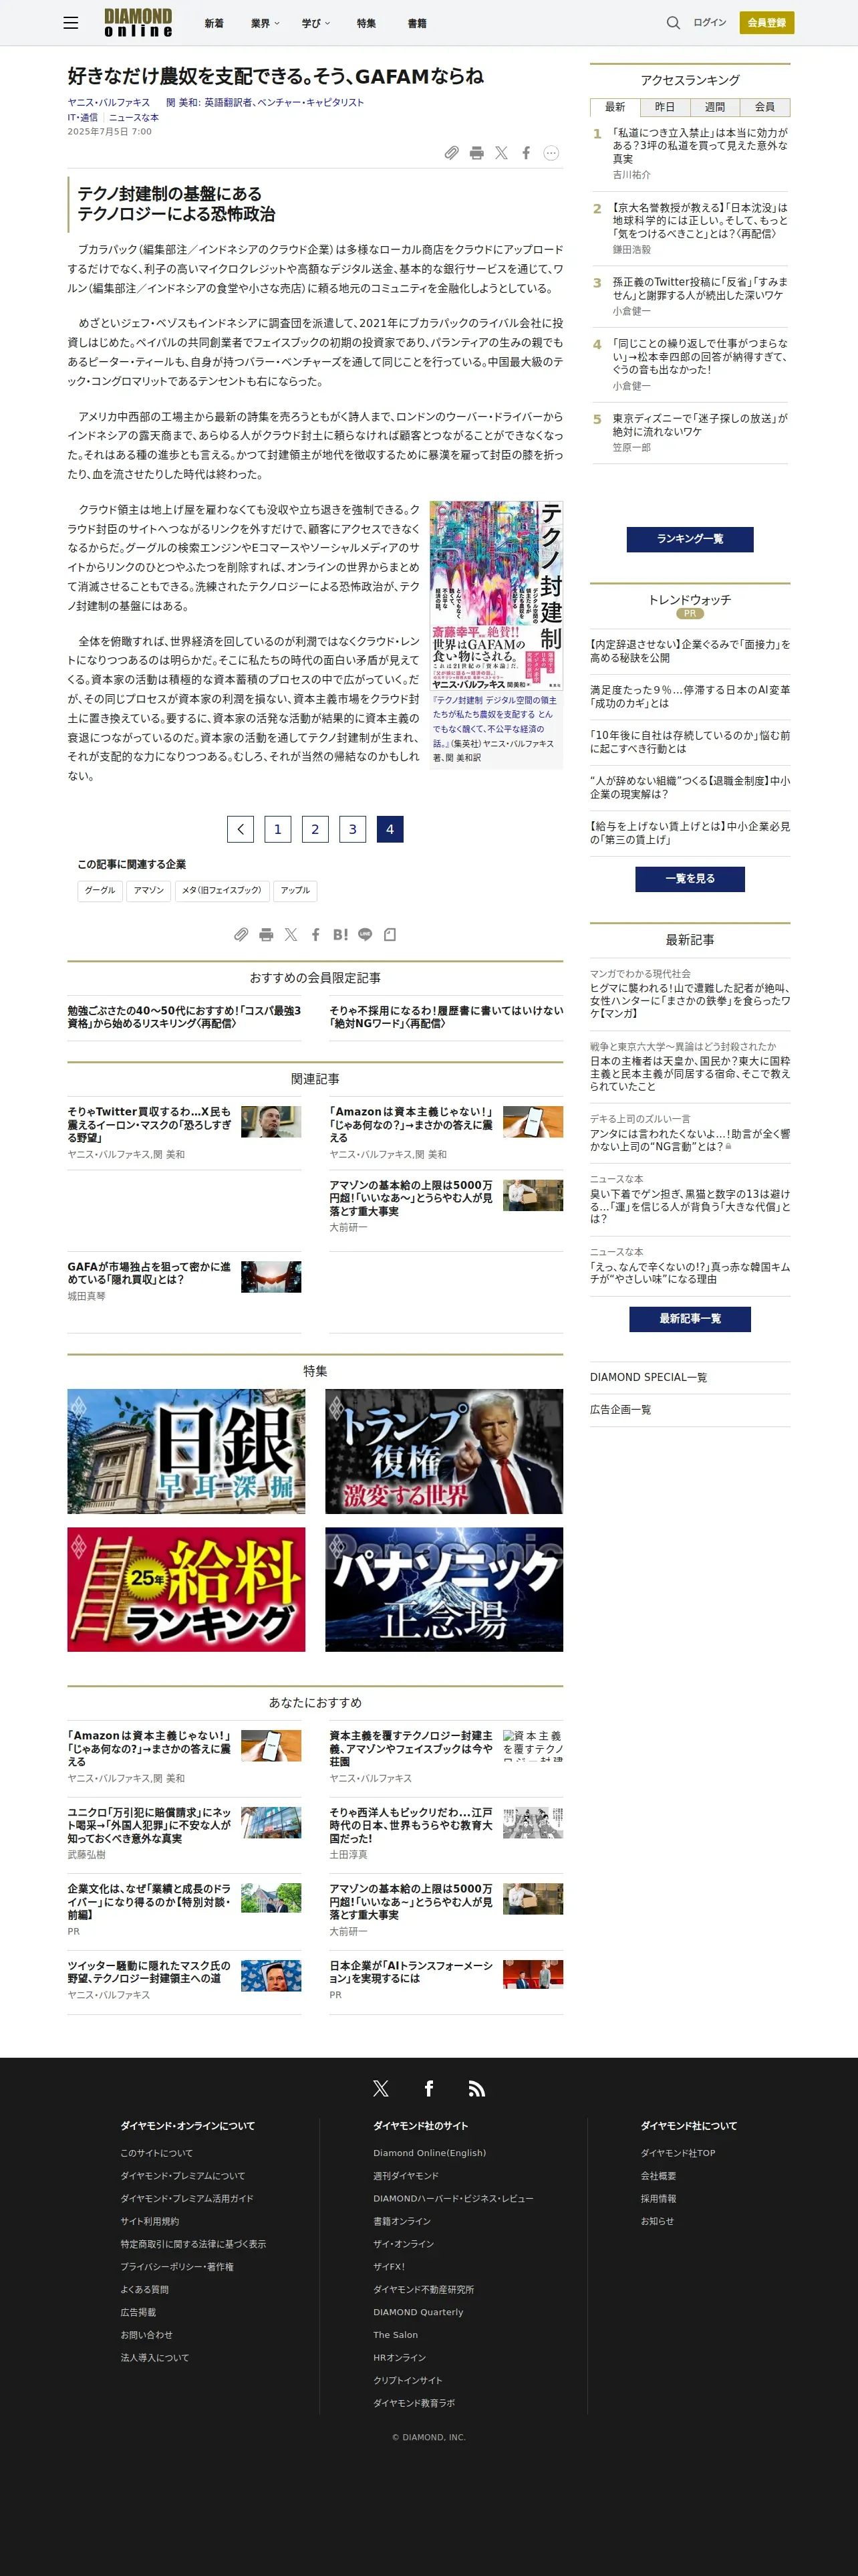858x2576 pixels.
Task: Click the 最新記事一覧 button
Action: tap(690, 1319)
